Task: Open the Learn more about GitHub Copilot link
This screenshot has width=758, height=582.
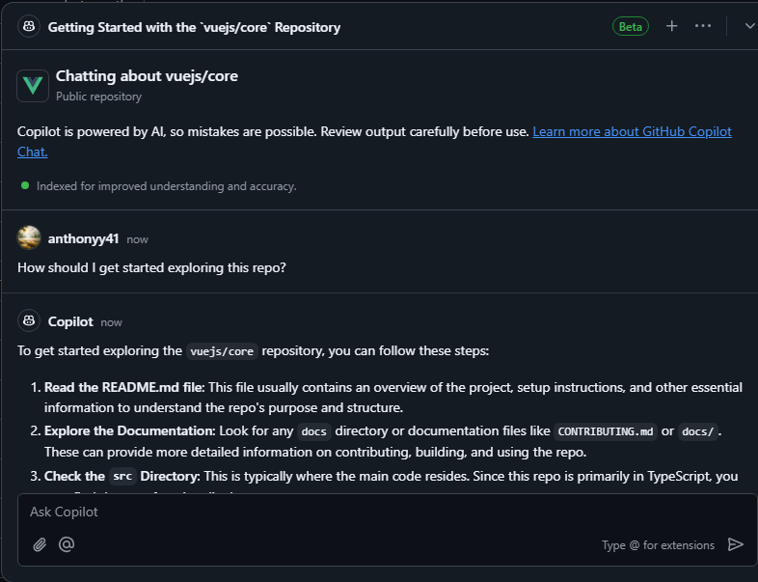Action: coord(632,131)
